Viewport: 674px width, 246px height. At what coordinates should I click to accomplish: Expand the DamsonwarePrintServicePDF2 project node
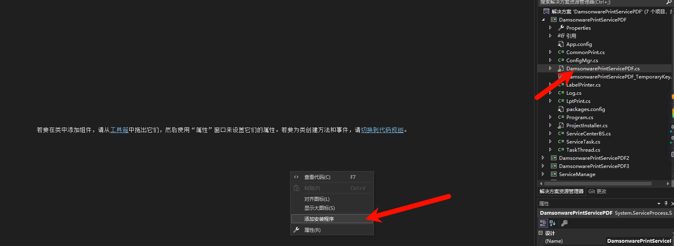(x=543, y=158)
